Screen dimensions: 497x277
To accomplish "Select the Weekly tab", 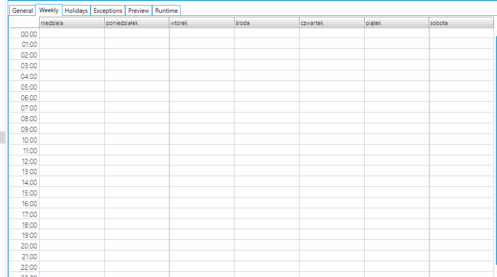I will pyautogui.click(x=49, y=10).
